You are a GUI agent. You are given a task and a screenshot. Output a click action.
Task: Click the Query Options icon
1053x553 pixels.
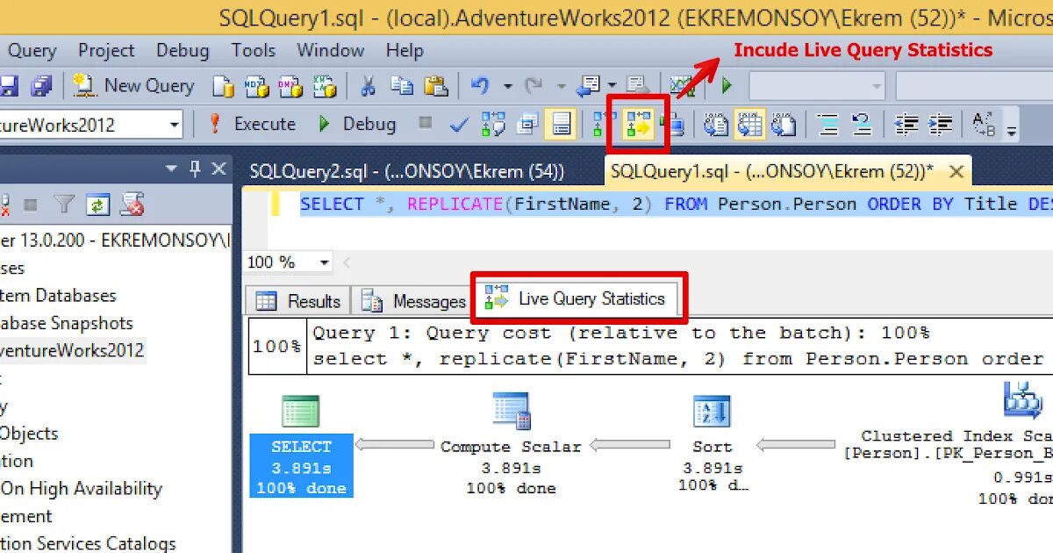(527, 125)
